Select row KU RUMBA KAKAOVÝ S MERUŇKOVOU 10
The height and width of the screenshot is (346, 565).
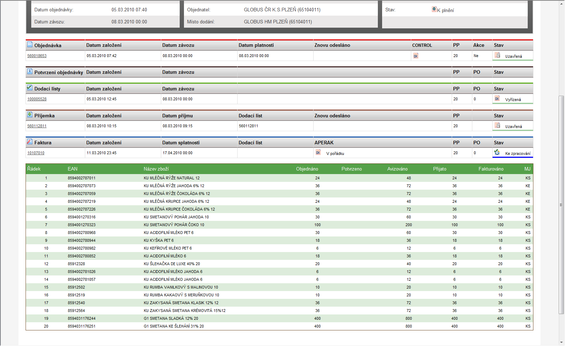(x=279, y=295)
